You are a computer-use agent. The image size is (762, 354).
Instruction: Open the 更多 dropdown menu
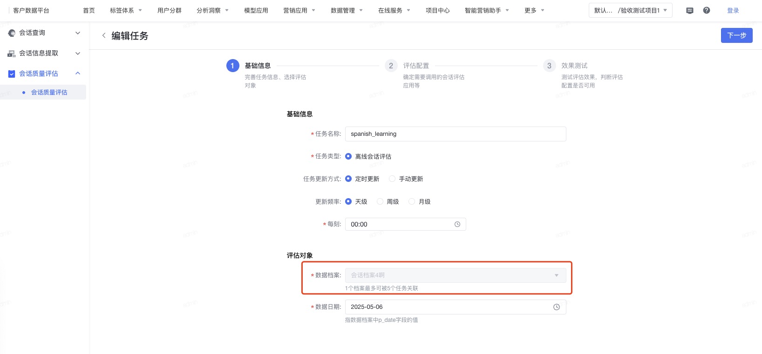click(534, 10)
